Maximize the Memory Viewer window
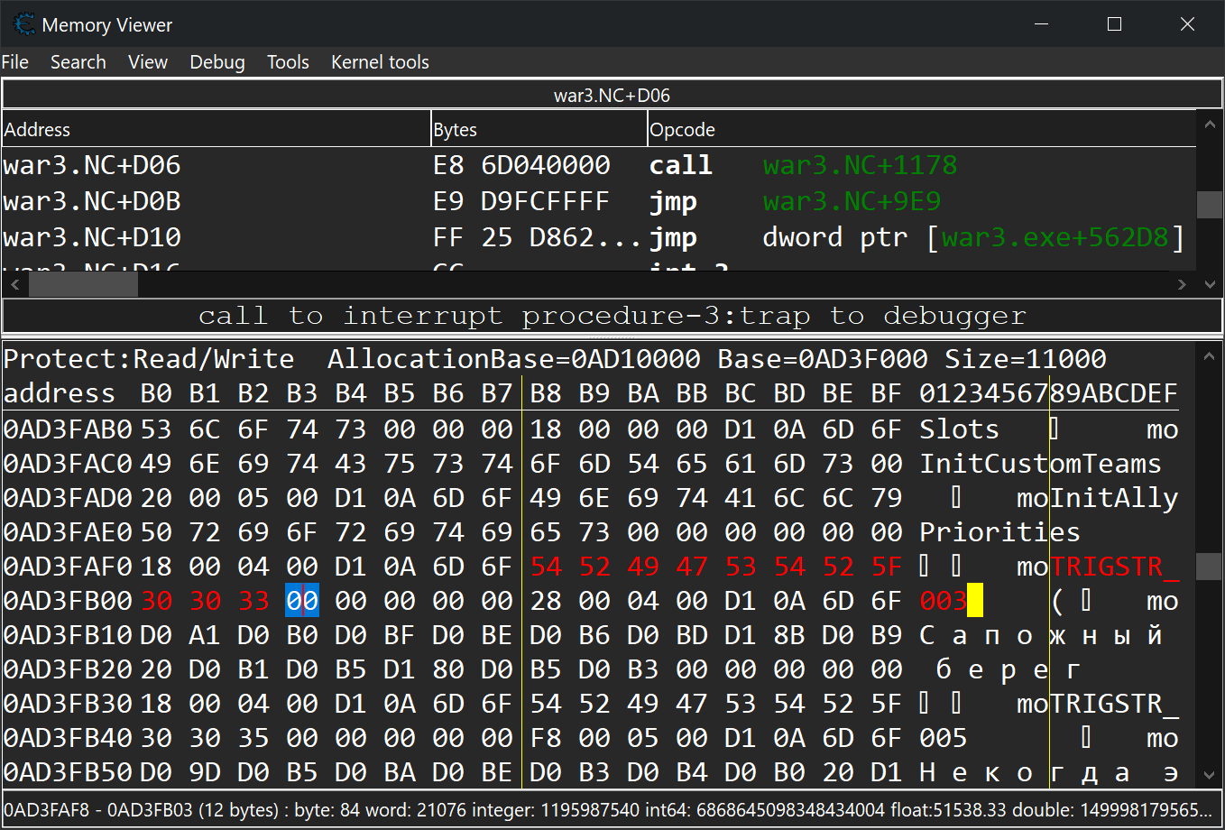The image size is (1225, 830). (x=1115, y=24)
